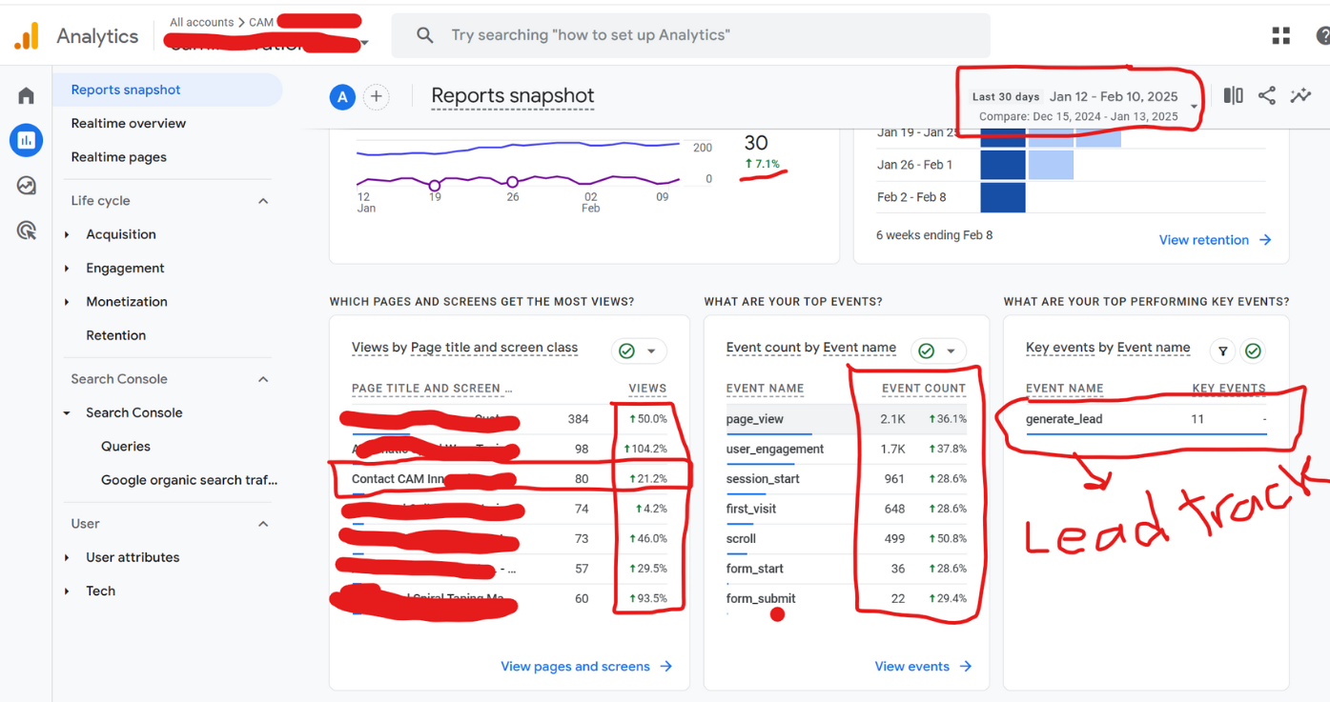Click the blue A avatar circle
1330x702 pixels.
(x=342, y=96)
